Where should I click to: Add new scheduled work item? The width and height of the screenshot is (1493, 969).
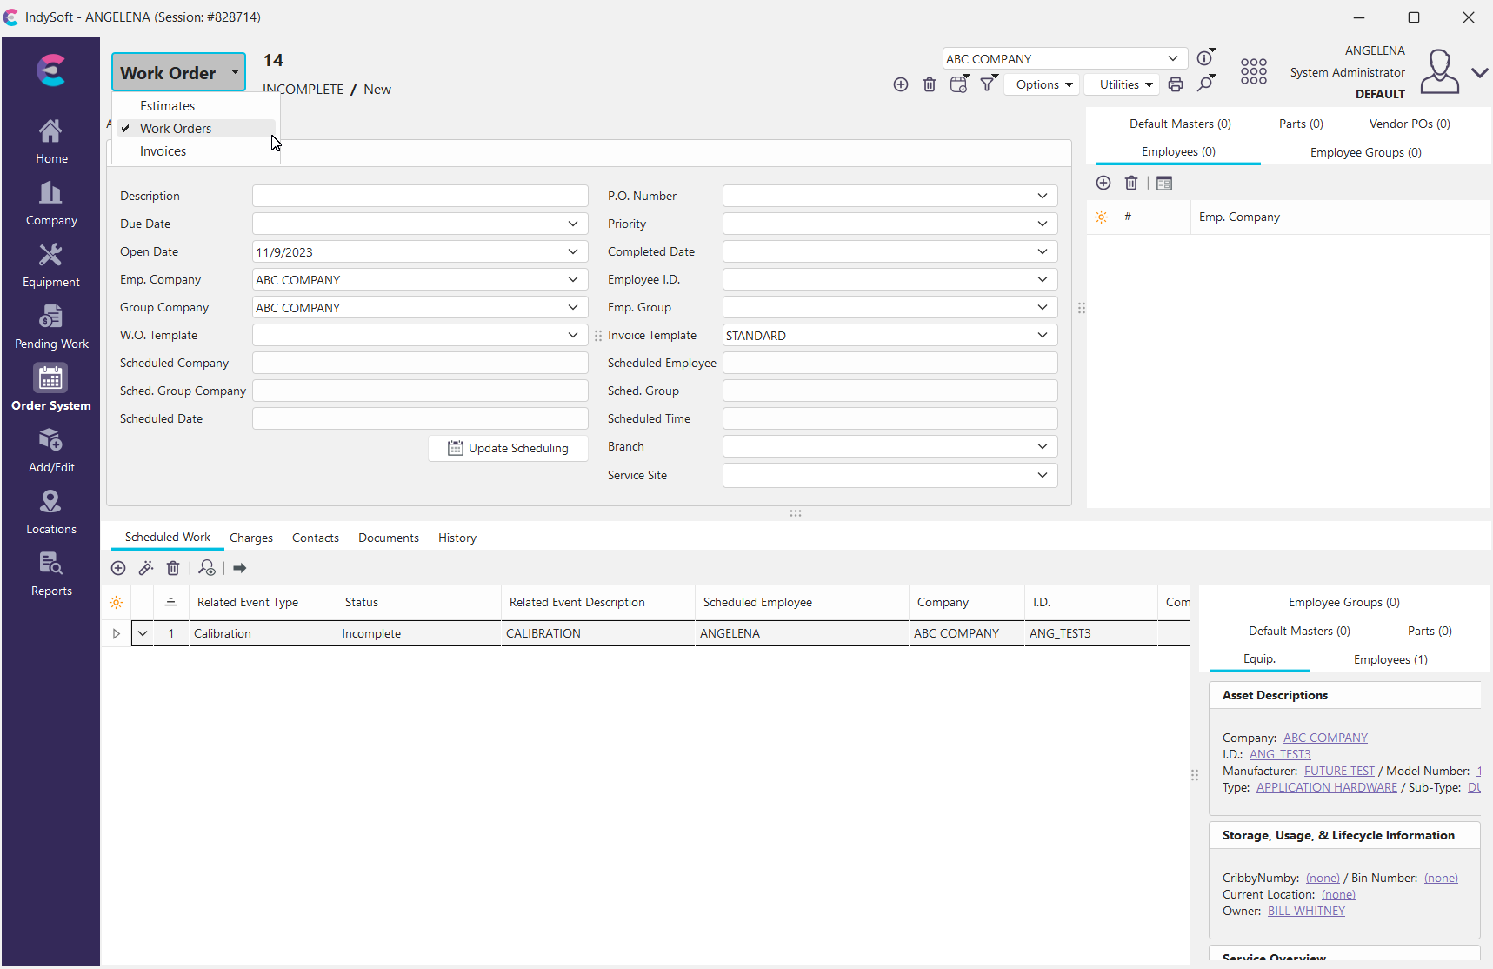pos(118,568)
